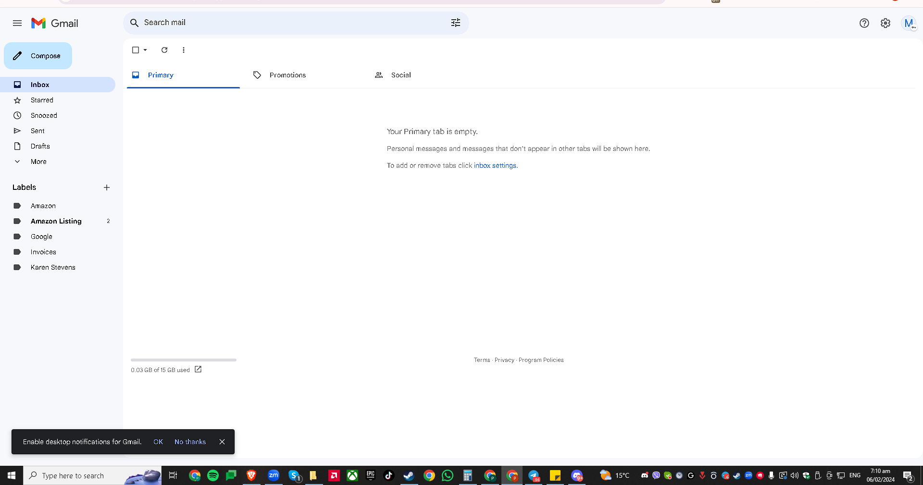Screen dimensions: 923x485
Task: Click OK to enable desktop notifications
Action: [x=158, y=442]
